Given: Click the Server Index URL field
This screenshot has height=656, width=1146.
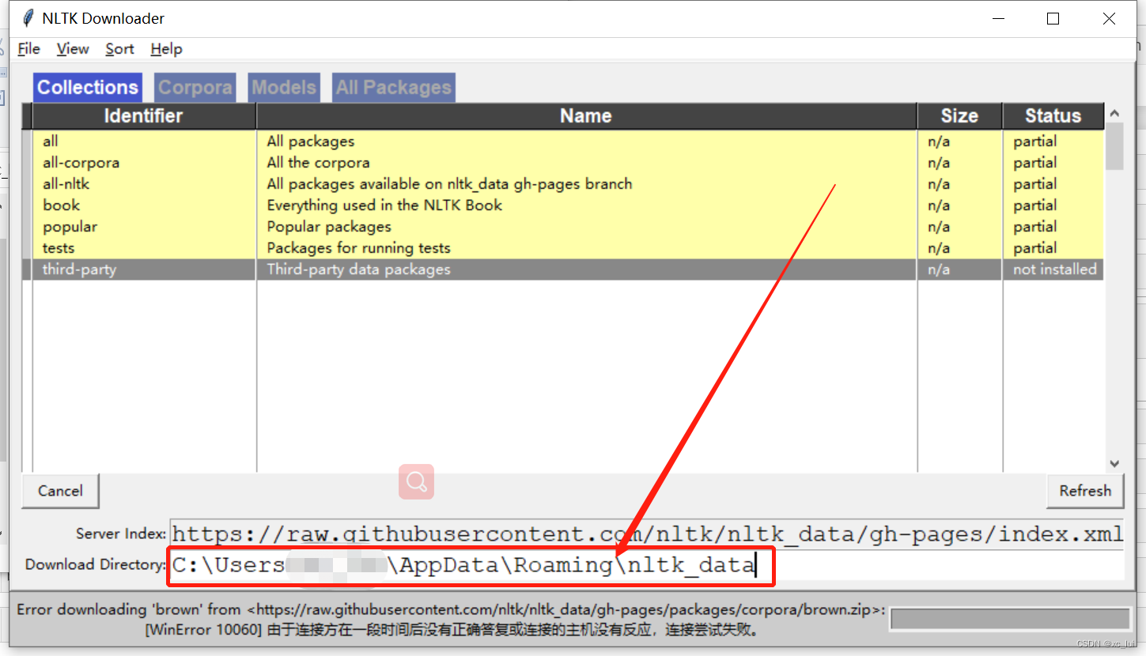Looking at the screenshot, I should point(646,533).
